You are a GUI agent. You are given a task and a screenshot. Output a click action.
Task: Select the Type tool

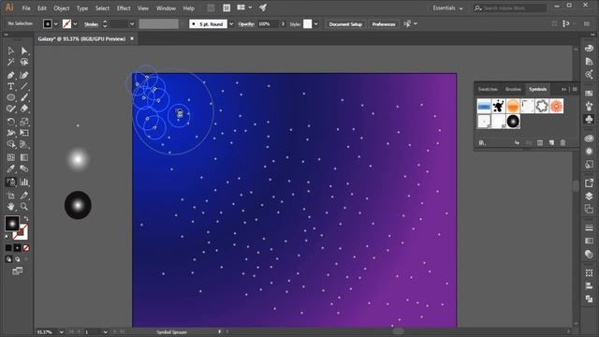tap(10, 86)
